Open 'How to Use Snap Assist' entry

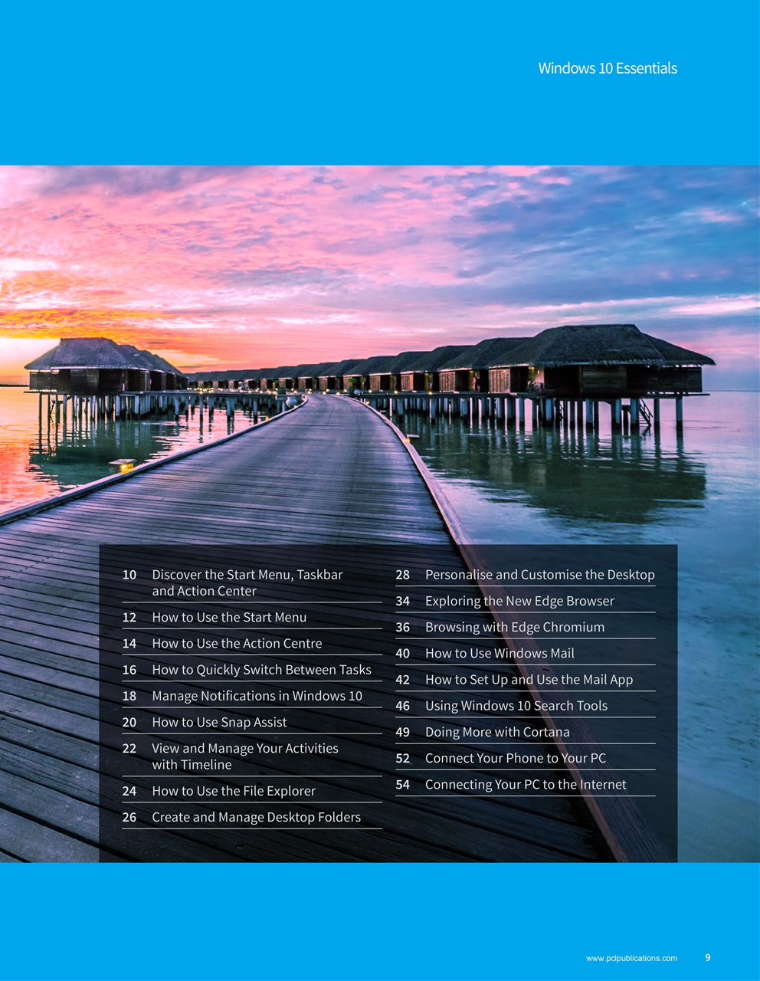coord(219,722)
